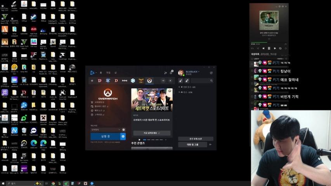
Task: Open the Overwatch tab in Battle.net game bar
Action: tap(149, 81)
